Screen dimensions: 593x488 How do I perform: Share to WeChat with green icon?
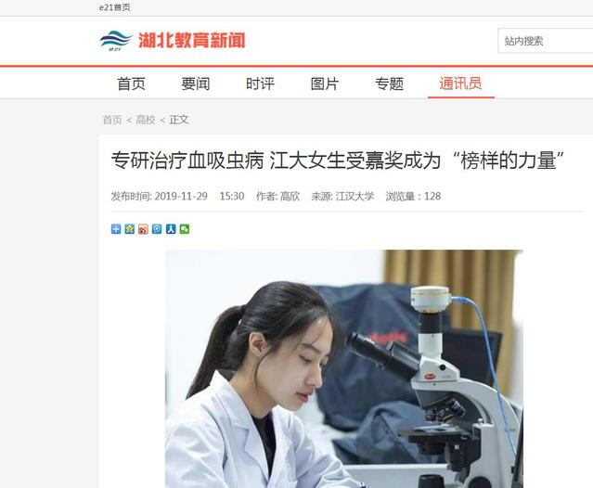point(185,229)
